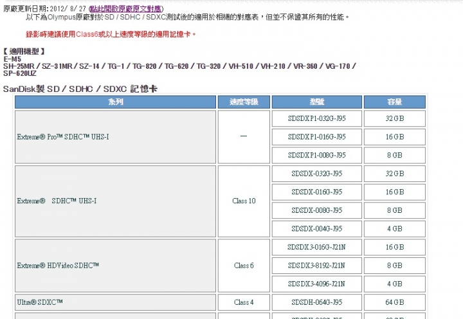Click the SanDisk製 SD / SDHC / SDXC heading
463x319 pixels.
[80, 89]
